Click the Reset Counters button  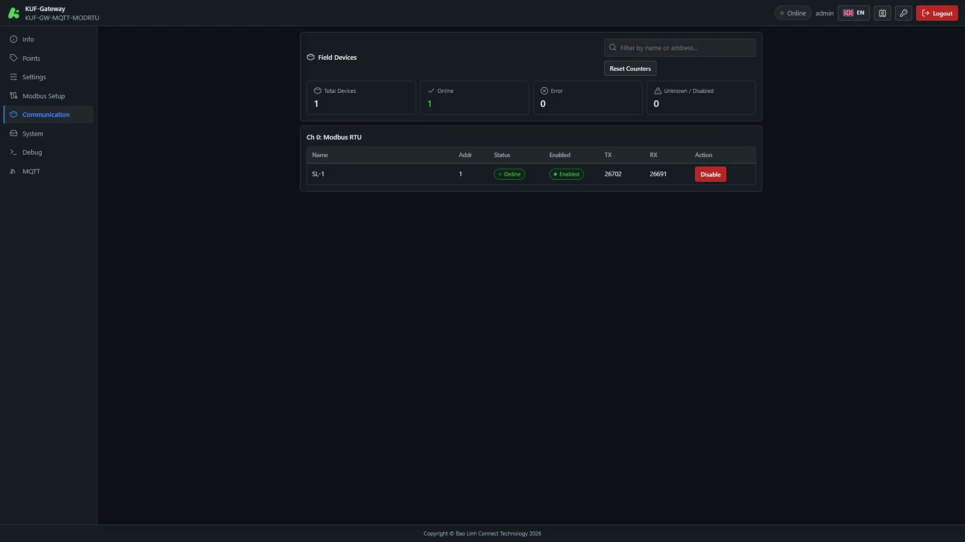630,69
